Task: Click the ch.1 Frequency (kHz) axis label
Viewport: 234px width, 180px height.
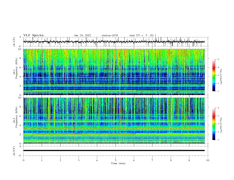Action: (15, 72)
